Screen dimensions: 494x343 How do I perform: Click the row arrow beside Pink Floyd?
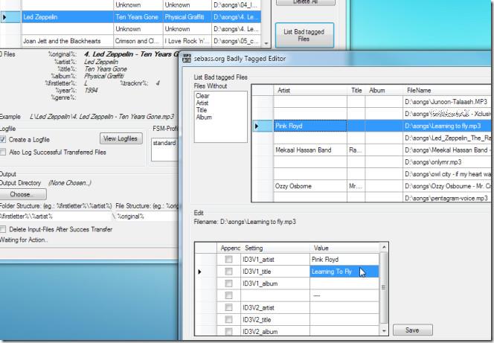coord(257,126)
